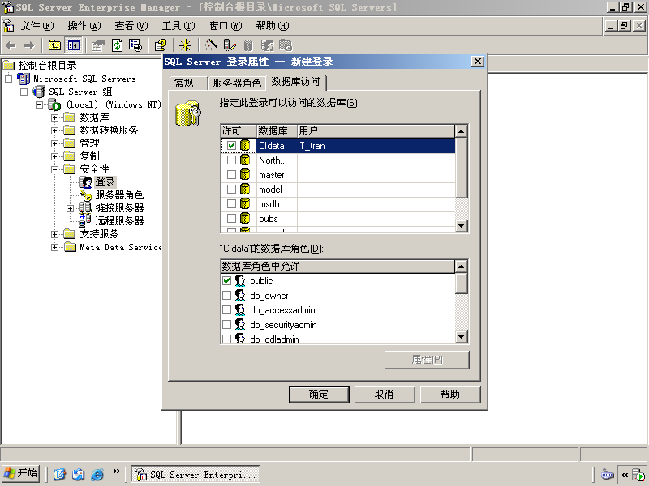Collapse the (local) server node
The height and width of the screenshot is (486, 649).
pyautogui.click(x=39, y=104)
